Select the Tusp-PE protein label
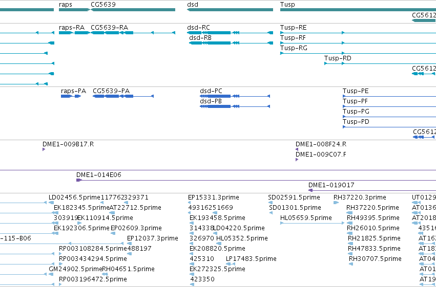 [356, 91]
